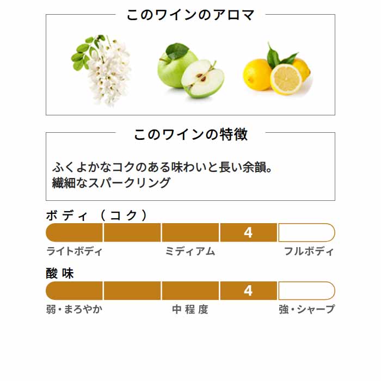Click the このワインのアロマ heading

click(x=190, y=15)
